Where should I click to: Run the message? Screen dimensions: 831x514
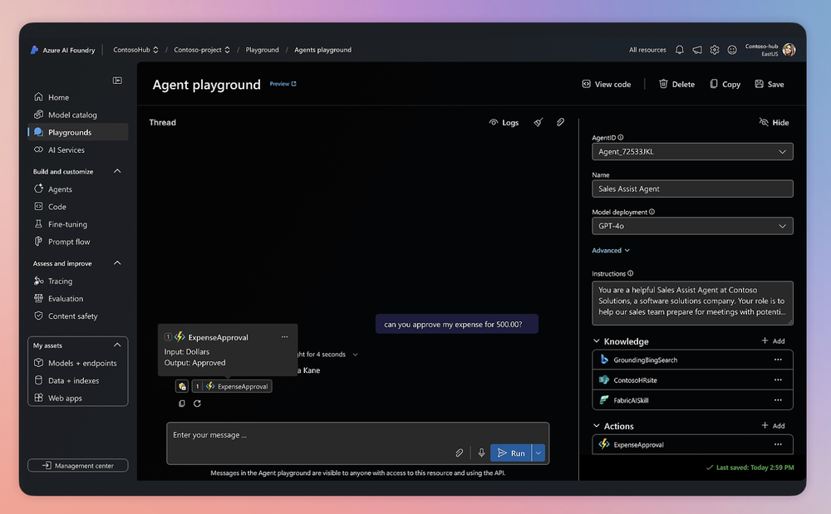pos(511,453)
